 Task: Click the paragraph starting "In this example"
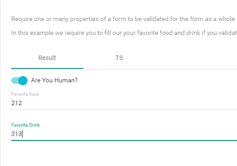pos(124,33)
